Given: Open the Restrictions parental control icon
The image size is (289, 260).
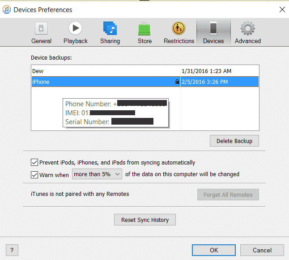Looking at the screenshot, I should click(179, 30).
